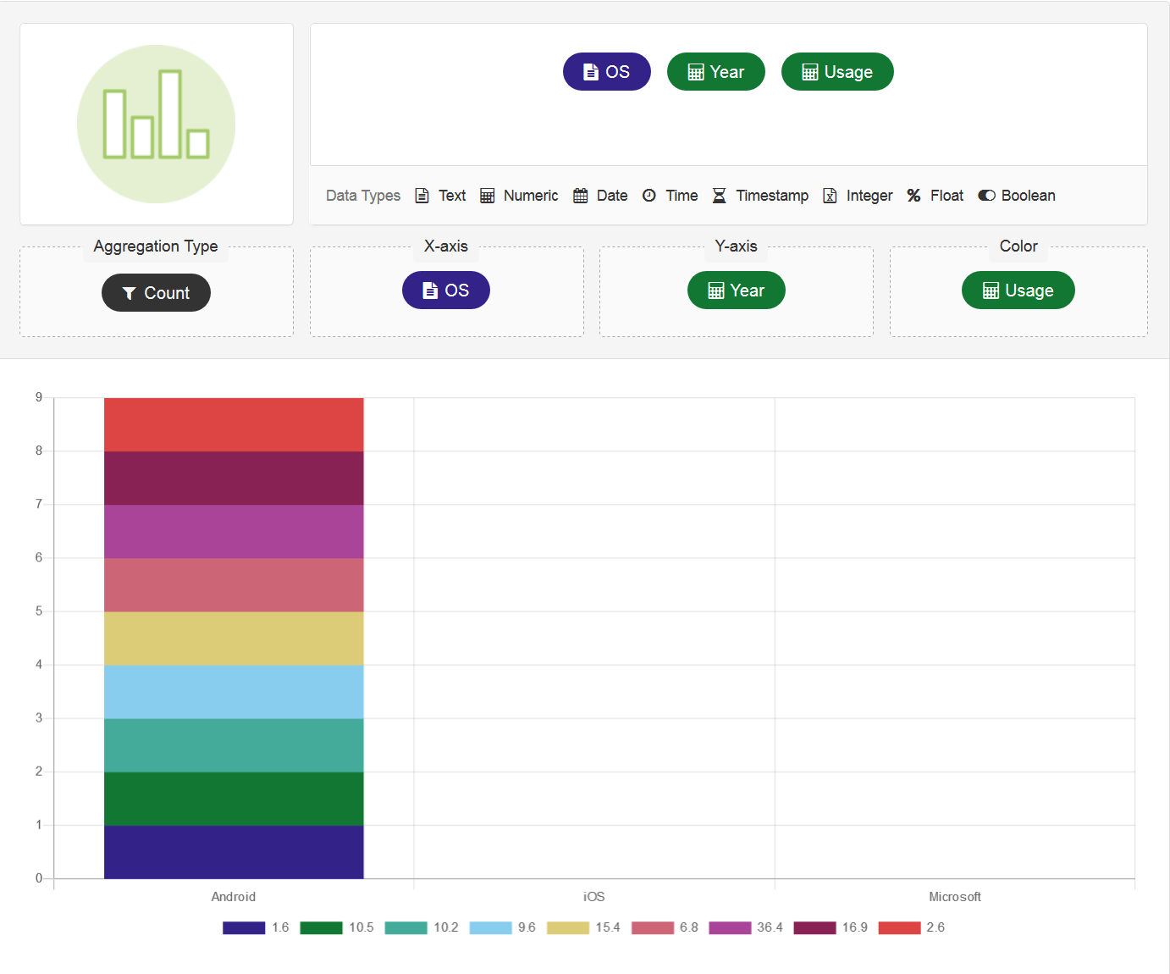
Task: Click the Numeric data type calculator icon
Action: (x=488, y=196)
